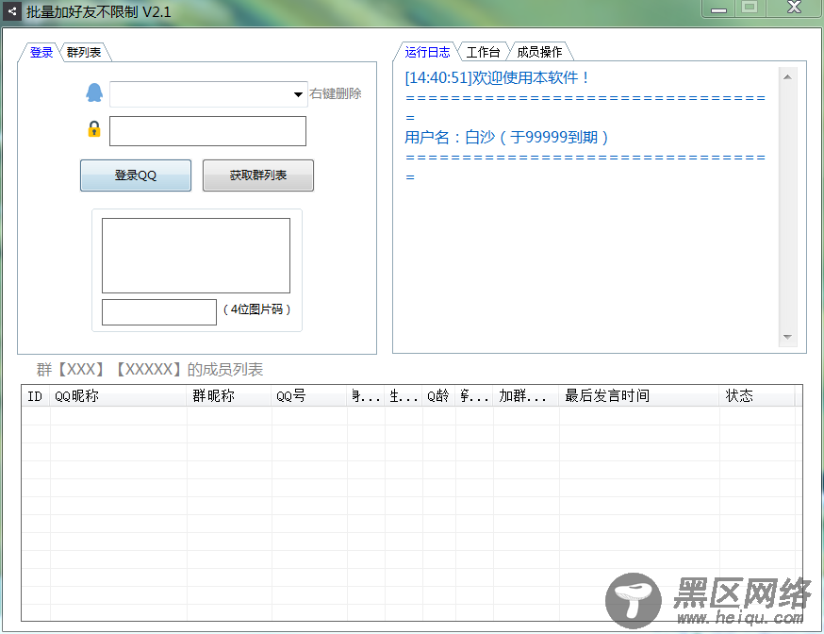Select the 运行日志 tab

(427, 52)
